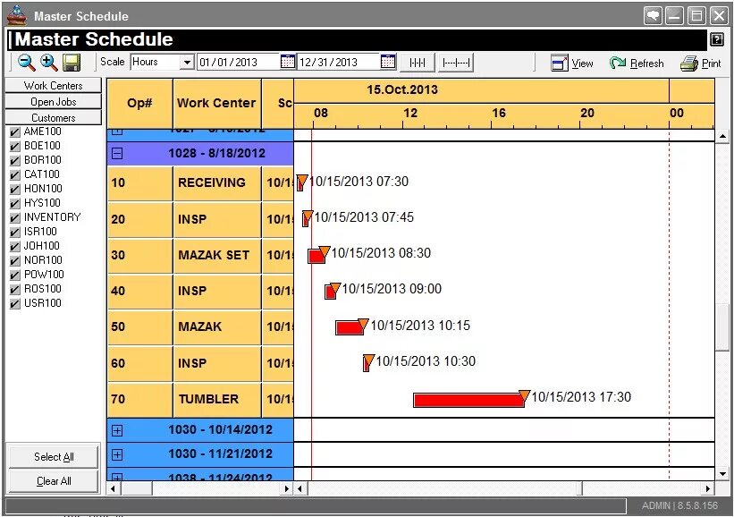734x517 pixels.
Task: Click the table pane scroll right arrow
Action: 287,489
